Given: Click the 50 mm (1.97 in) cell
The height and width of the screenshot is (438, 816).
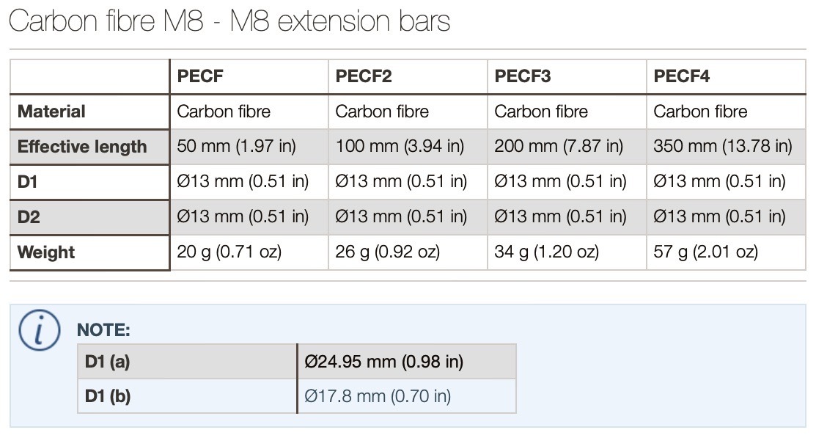Looking at the screenshot, I should 236,147.
